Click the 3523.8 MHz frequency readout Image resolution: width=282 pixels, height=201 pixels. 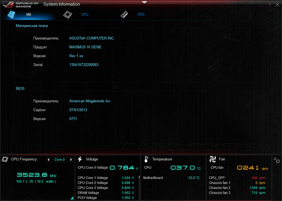point(37,175)
